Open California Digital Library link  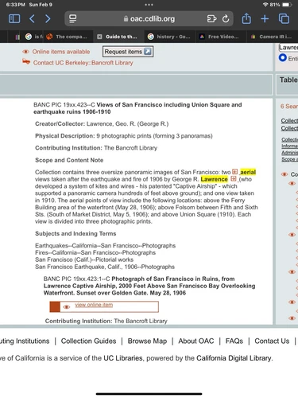234,358
